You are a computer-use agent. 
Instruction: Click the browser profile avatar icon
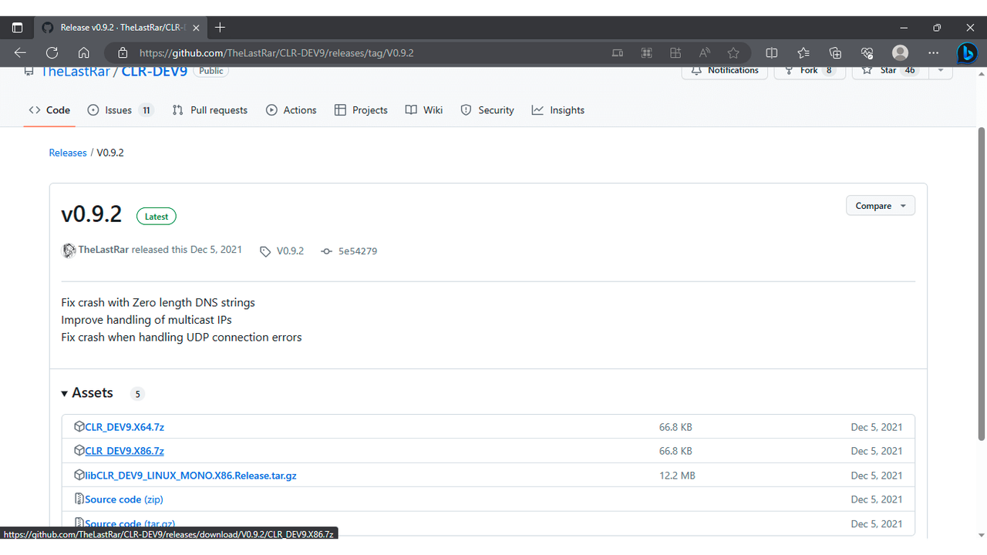[x=900, y=53]
